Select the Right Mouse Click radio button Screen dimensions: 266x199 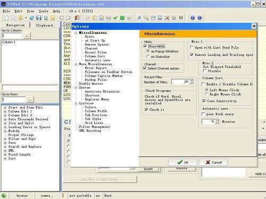click(206, 94)
